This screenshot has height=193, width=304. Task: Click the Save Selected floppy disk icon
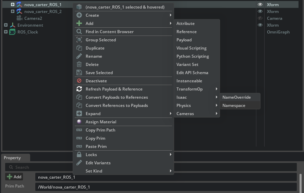pos(79,73)
